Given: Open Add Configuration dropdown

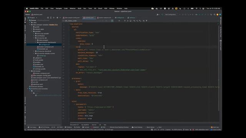Looking at the screenshot, I should pyautogui.click(x=171, y=15).
